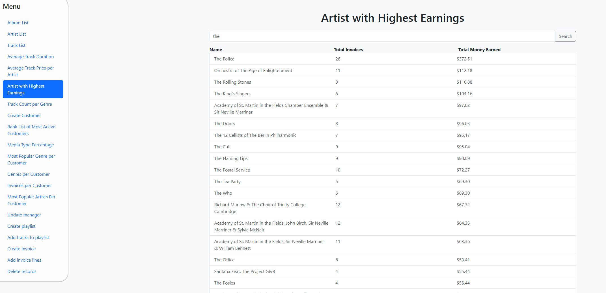Viewport: 606px width, 293px height.
Task: Select the active Artist with Highest Earnings item
Action: click(x=33, y=89)
